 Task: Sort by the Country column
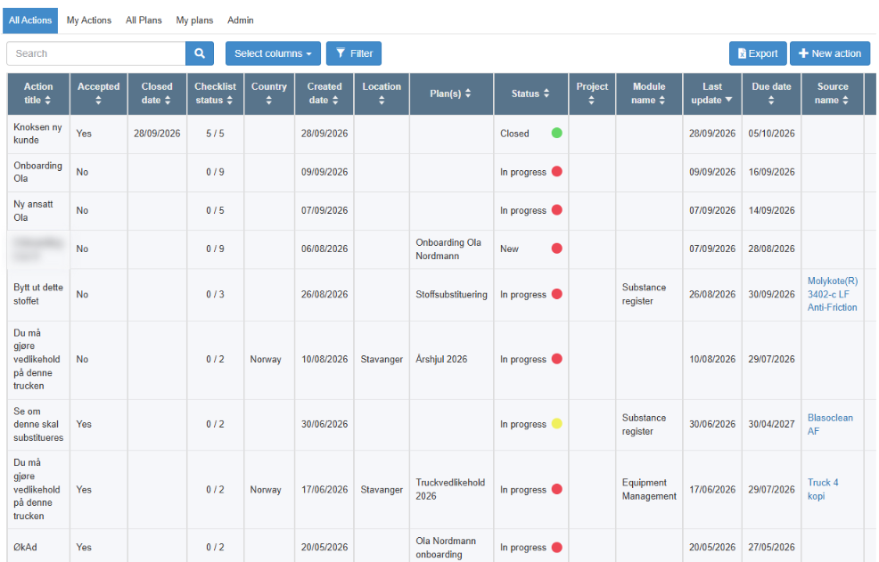coord(269,94)
